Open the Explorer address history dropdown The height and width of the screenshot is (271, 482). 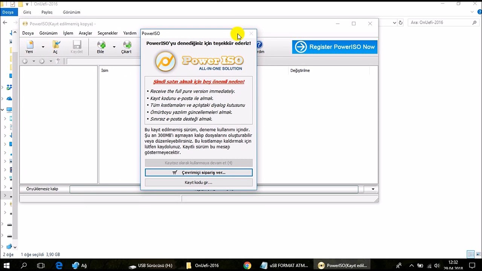click(394, 23)
